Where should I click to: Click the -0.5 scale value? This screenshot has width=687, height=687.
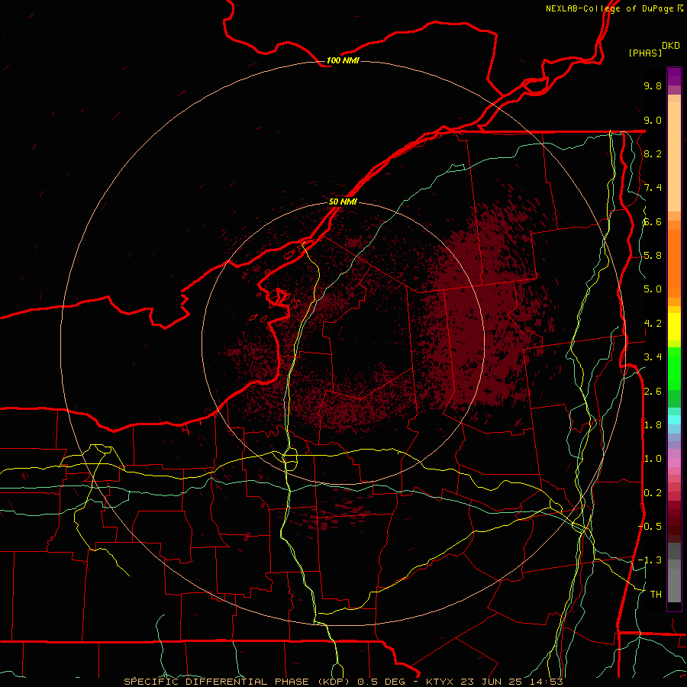(x=650, y=527)
